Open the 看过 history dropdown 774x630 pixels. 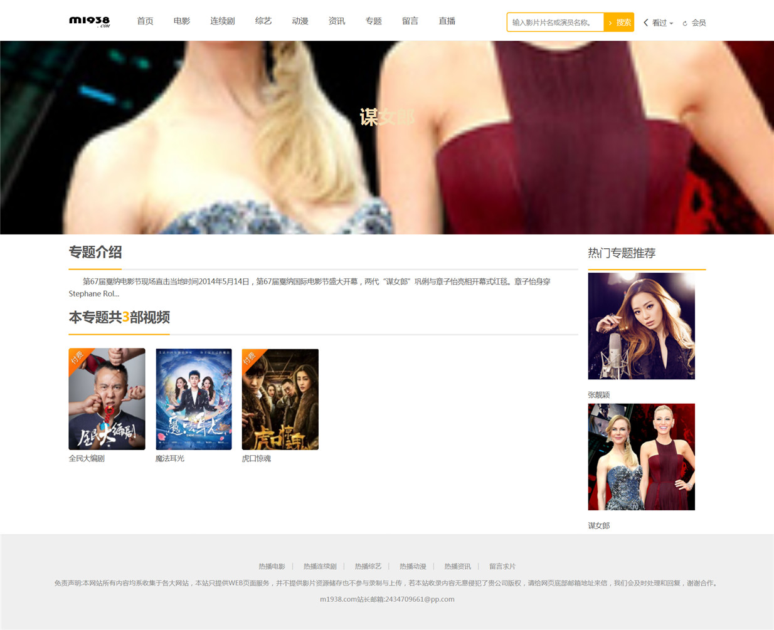[x=659, y=23]
